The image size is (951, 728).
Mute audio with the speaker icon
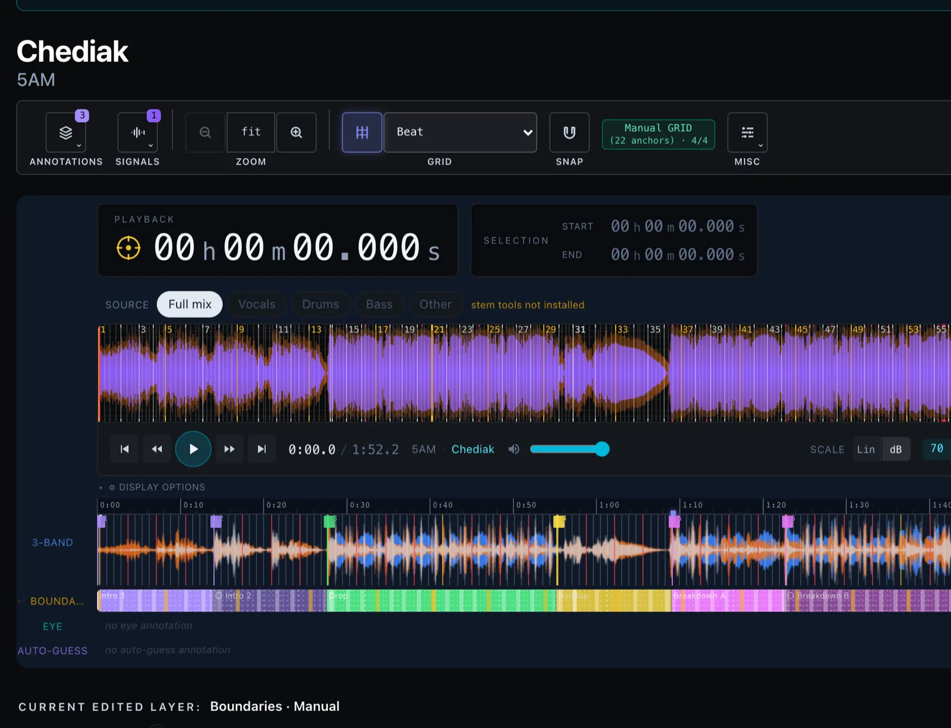(514, 449)
